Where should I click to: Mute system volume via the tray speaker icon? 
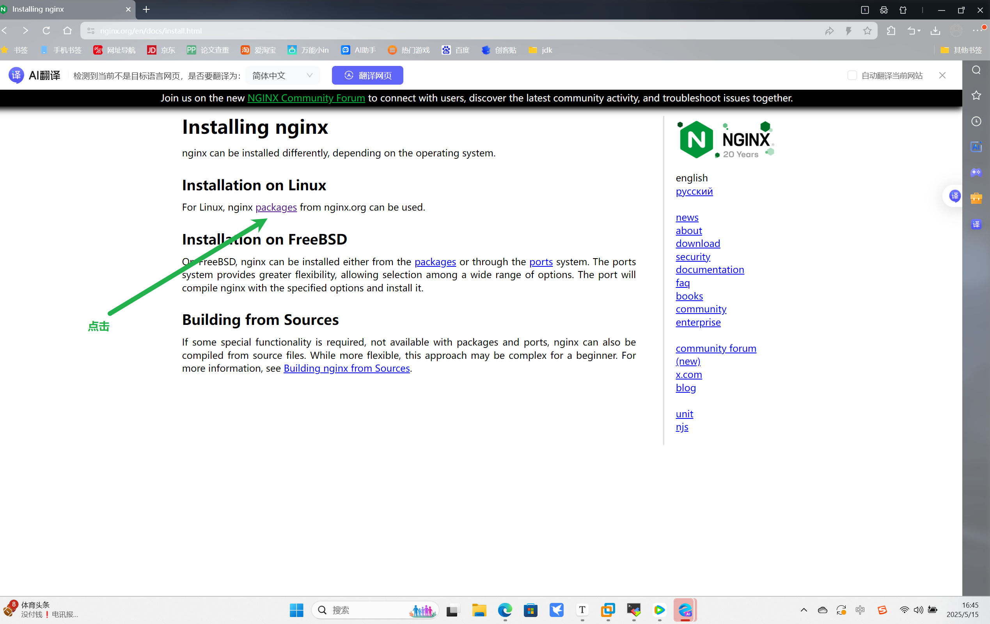919,610
